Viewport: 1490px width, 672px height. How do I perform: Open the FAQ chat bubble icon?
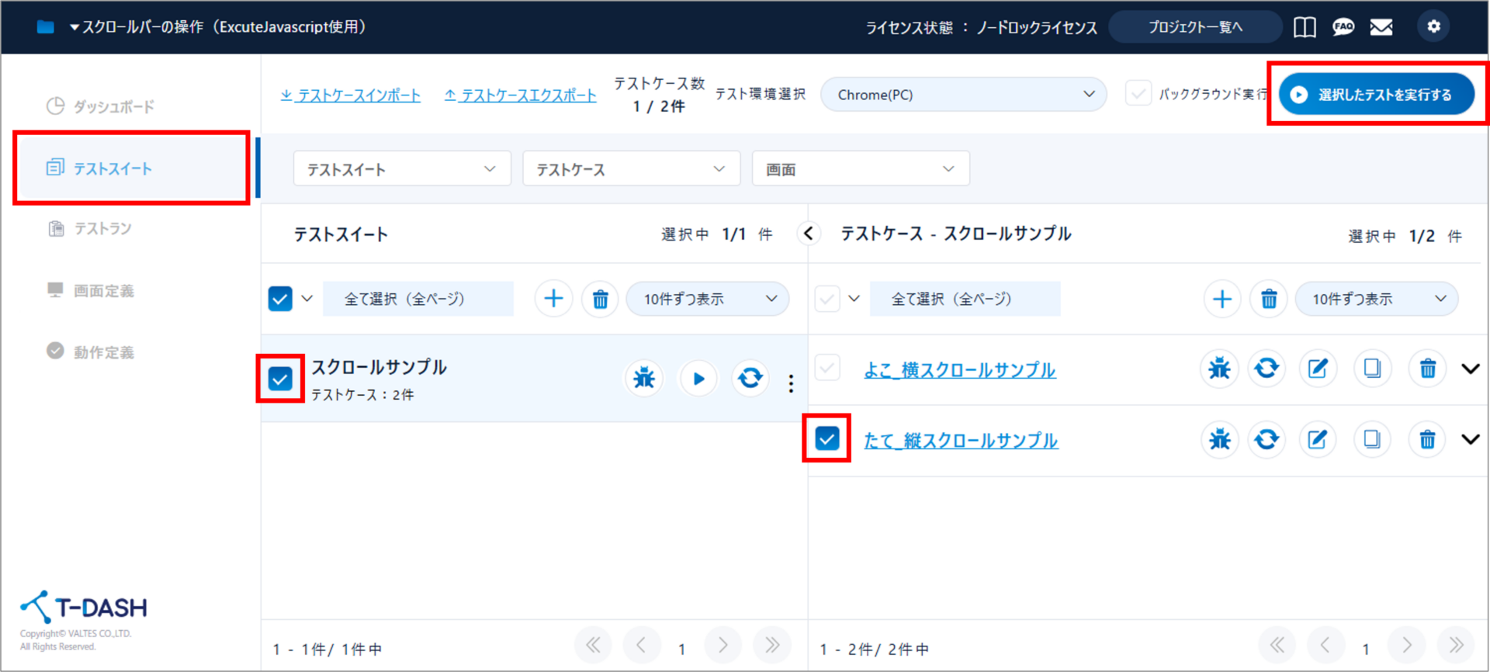(1343, 27)
